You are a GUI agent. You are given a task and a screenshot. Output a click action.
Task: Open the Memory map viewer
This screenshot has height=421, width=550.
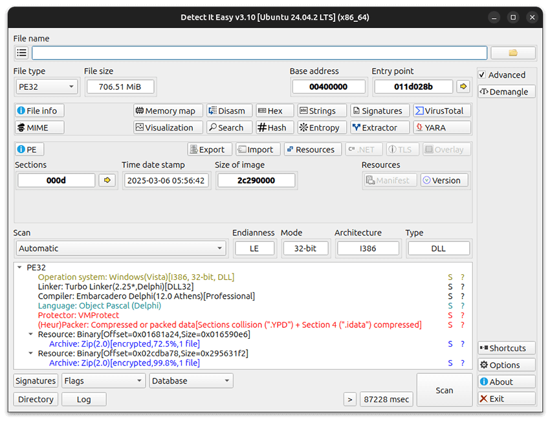pyautogui.click(x=168, y=110)
